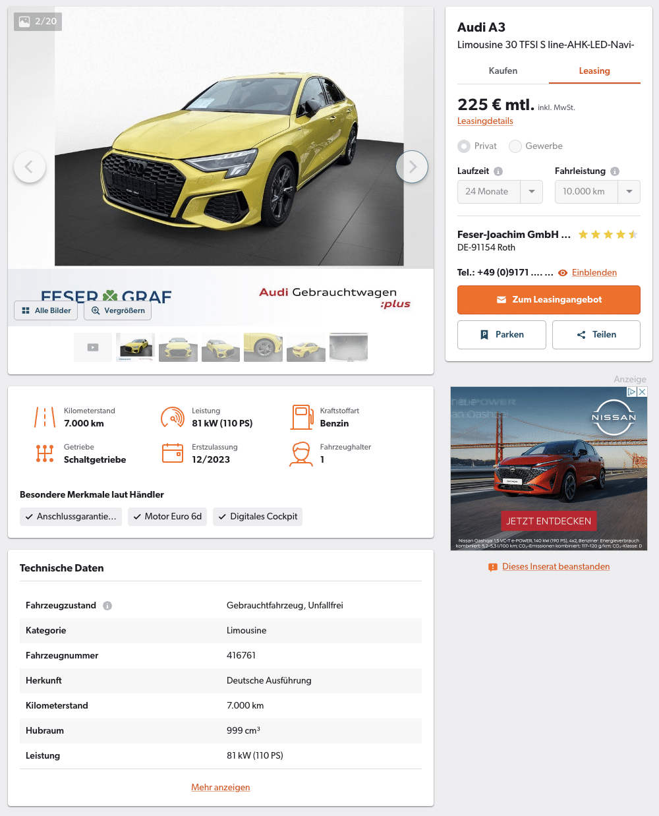Open the Laufzeit 24 Monate dropdown
Viewport: 659px width, 816px height.
[x=500, y=192]
